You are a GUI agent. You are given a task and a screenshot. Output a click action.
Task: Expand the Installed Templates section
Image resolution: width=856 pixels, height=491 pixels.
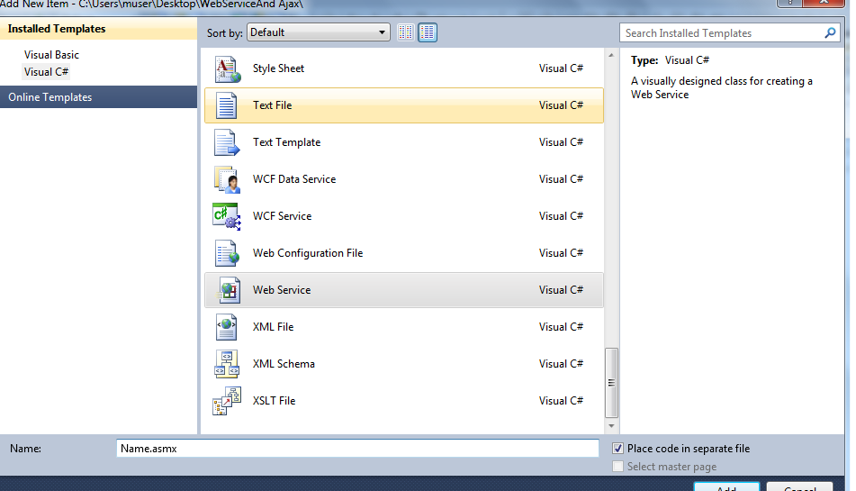pyautogui.click(x=57, y=29)
